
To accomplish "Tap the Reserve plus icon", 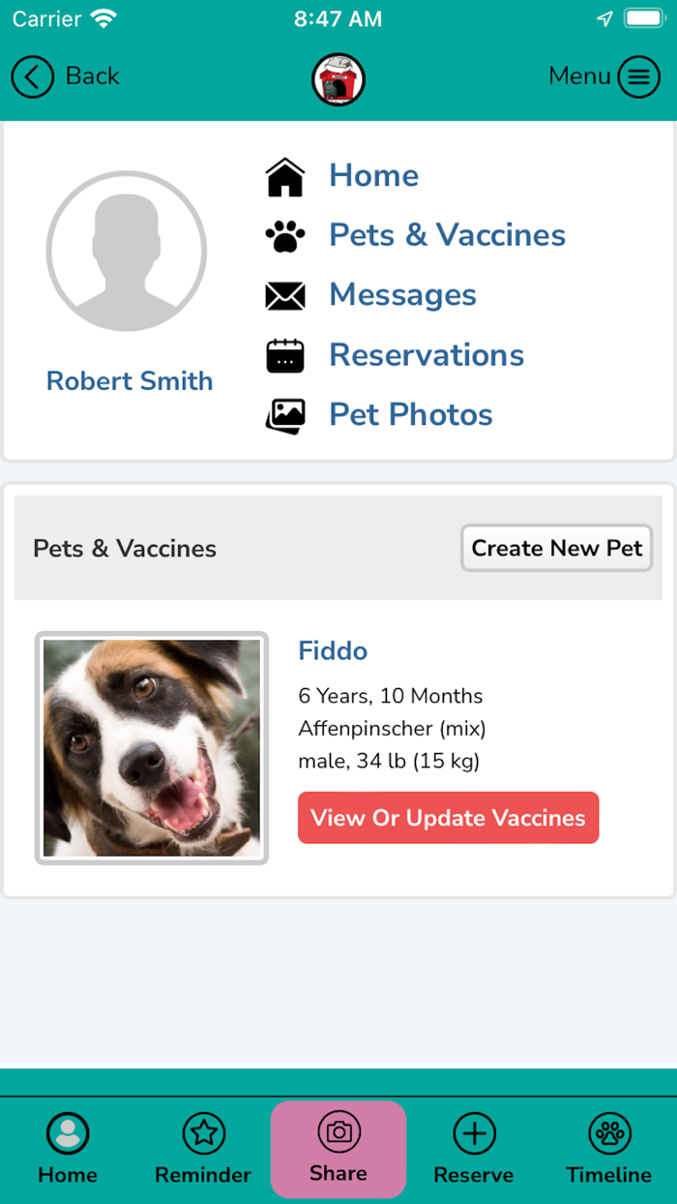I will click(474, 1131).
